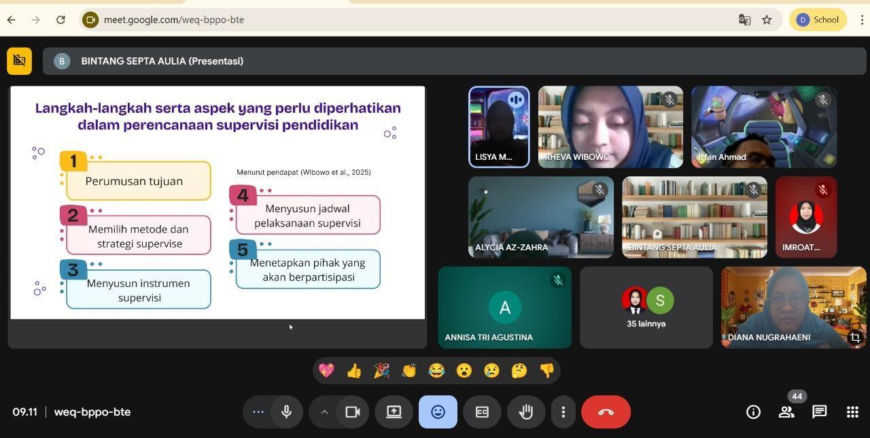Raise hand using the hand icon

pyautogui.click(x=526, y=412)
